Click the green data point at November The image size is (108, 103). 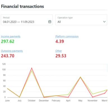point(93,94)
